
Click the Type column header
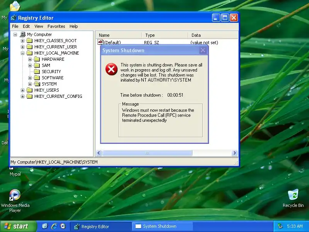(x=165, y=35)
